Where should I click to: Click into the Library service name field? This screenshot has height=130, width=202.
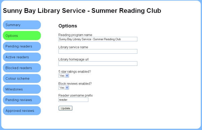coord(98,51)
